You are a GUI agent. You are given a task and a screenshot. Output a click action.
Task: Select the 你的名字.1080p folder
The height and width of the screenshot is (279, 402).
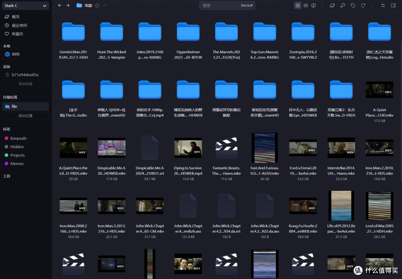click(x=150, y=90)
